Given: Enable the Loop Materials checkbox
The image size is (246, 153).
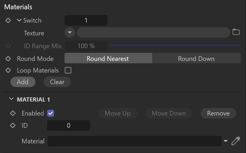Looking at the screenshot, I should [x=68, y=70].
